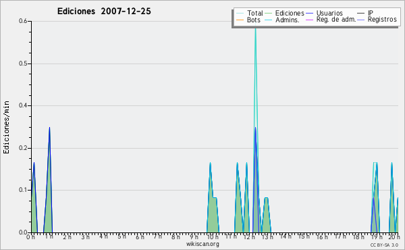The height and width of the screenshot is (250, 405).
Task: Click the orange Bots color line
Action: pos(240,20)
